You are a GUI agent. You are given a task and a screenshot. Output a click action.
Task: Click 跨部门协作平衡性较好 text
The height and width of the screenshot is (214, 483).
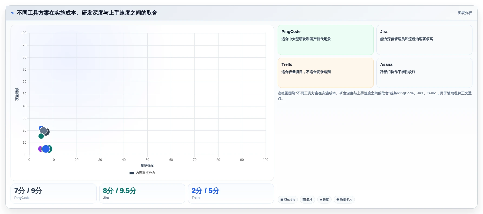point(398,72)
